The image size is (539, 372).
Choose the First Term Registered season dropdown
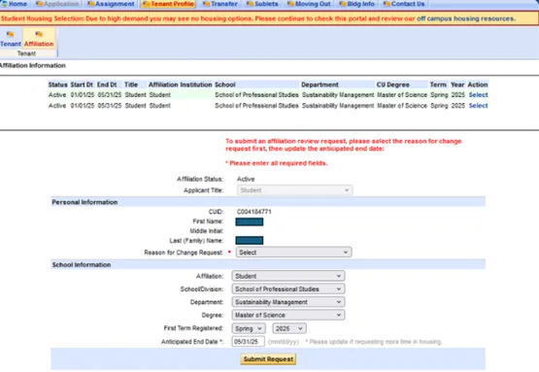[x=249, y=328]
